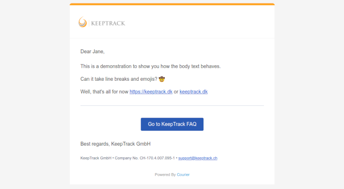Open the https://keeptrack.dk link
The width and height of the screenshot is (344, 189).
point(151,91)
